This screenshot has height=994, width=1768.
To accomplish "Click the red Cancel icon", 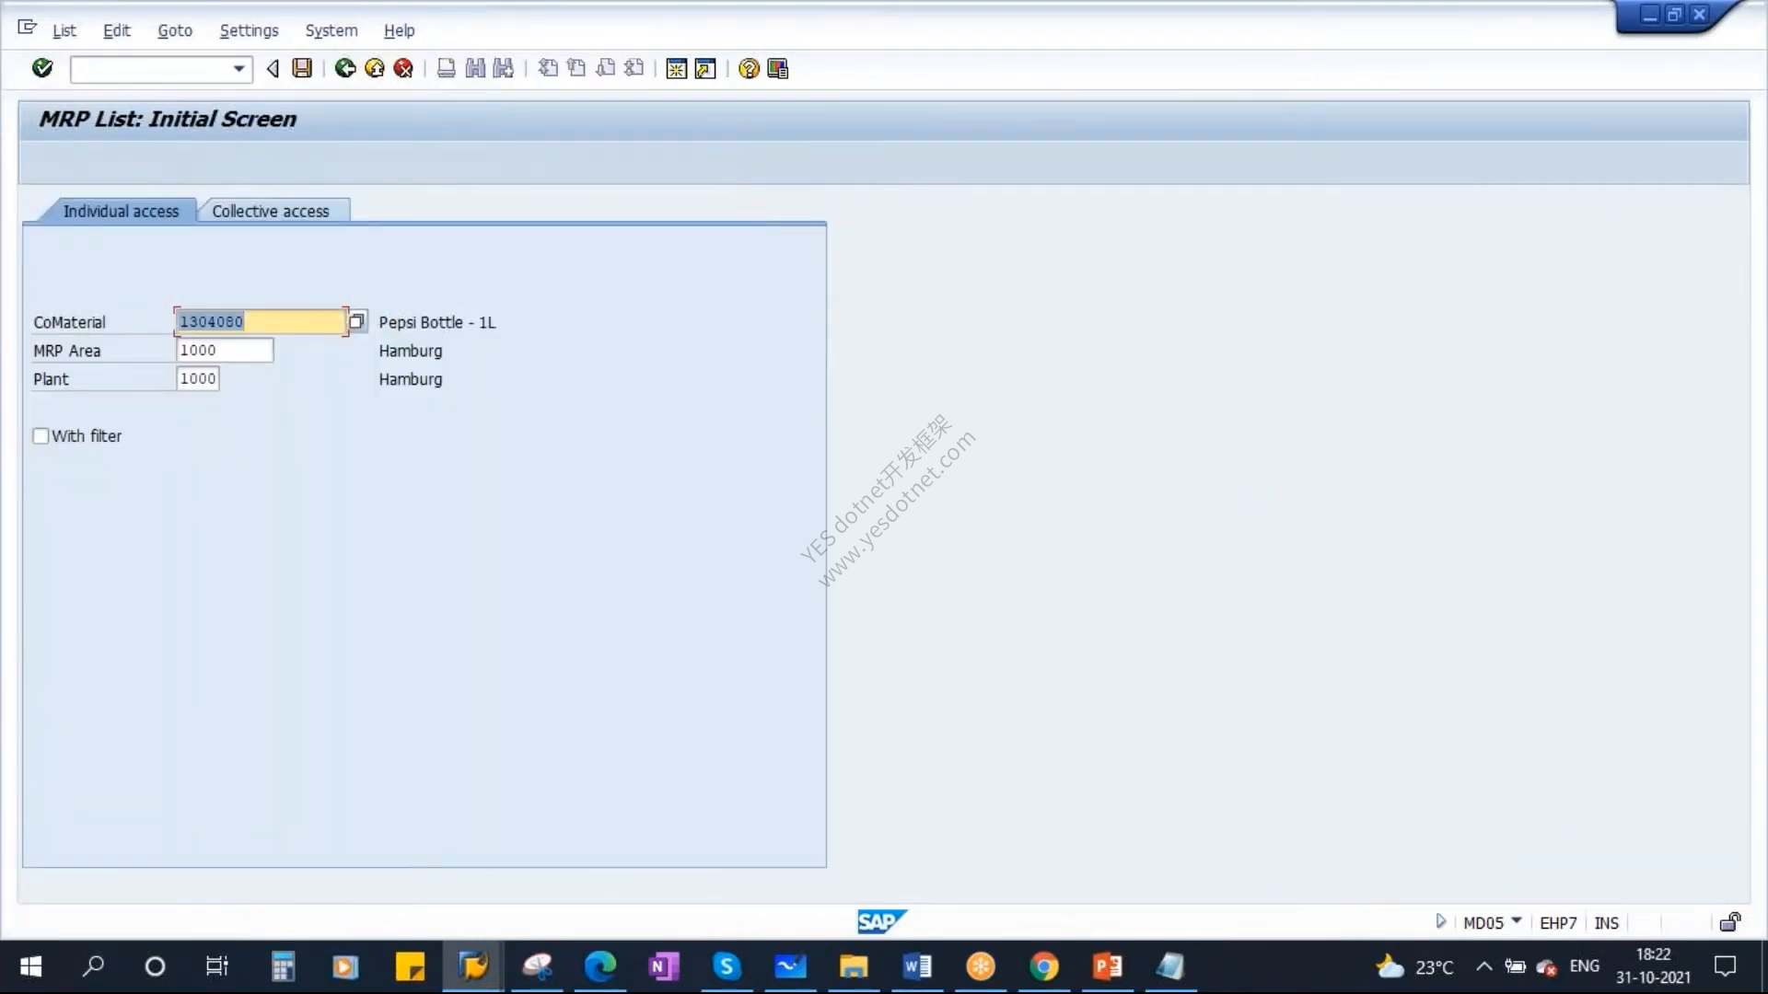I will click(403, 68).
